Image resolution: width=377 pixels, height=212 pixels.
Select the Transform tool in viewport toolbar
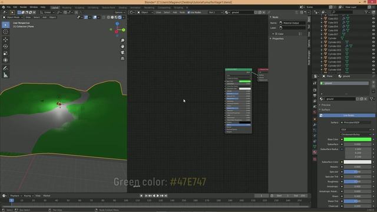5,60
